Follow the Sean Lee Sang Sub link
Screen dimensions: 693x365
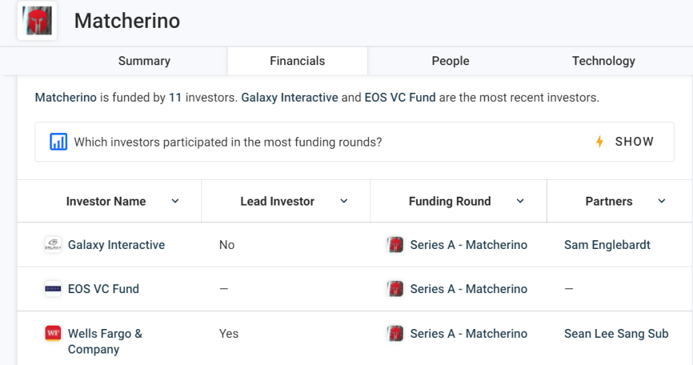pyautogui.click(x=616, y=333)
